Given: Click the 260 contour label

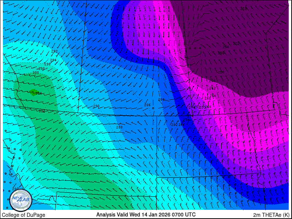Looking at the screenshot, I should [x=212, y=81].
